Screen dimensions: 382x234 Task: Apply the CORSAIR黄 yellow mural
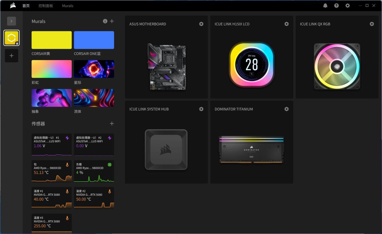pos(52,40)
